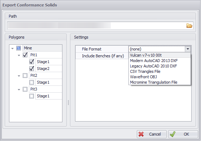The height and width of the screenshot is (141, 201).
Task: Toggle the Mine root checkbox
Action: click(19, 48)
